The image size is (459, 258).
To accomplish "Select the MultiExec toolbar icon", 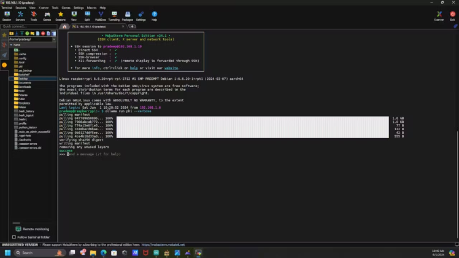I will coord(101,16).
